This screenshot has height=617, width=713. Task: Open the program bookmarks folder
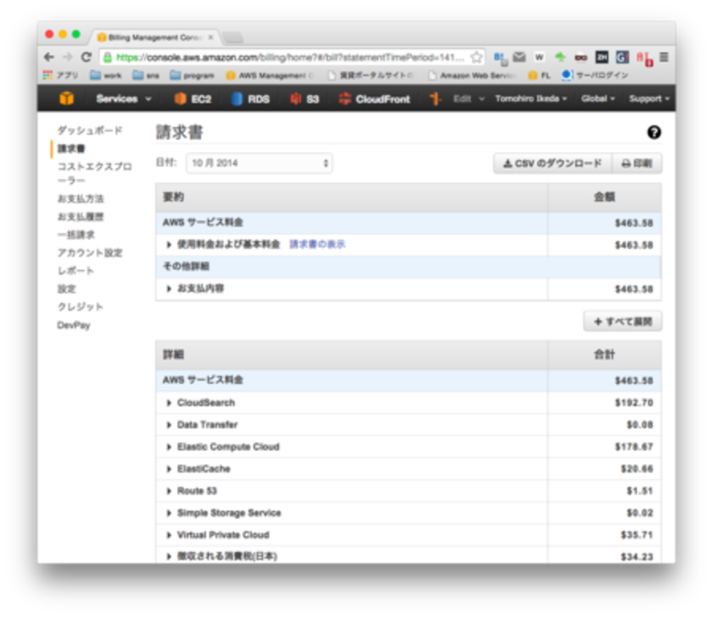192,75
